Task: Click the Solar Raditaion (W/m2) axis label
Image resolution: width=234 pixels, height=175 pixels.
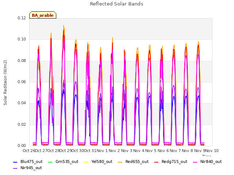Action: pos(5,83)
